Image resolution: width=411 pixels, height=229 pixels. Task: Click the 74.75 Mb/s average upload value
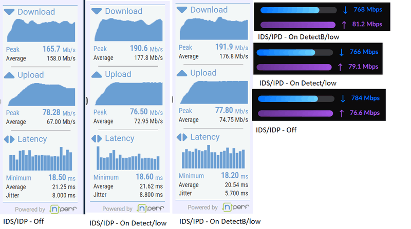(x=234, y=120)
